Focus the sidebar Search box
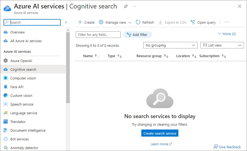 [x=32, y=22]
